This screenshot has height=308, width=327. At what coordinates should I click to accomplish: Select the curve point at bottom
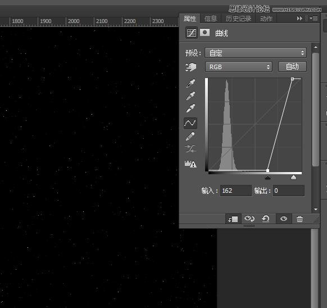coord(267,171)
